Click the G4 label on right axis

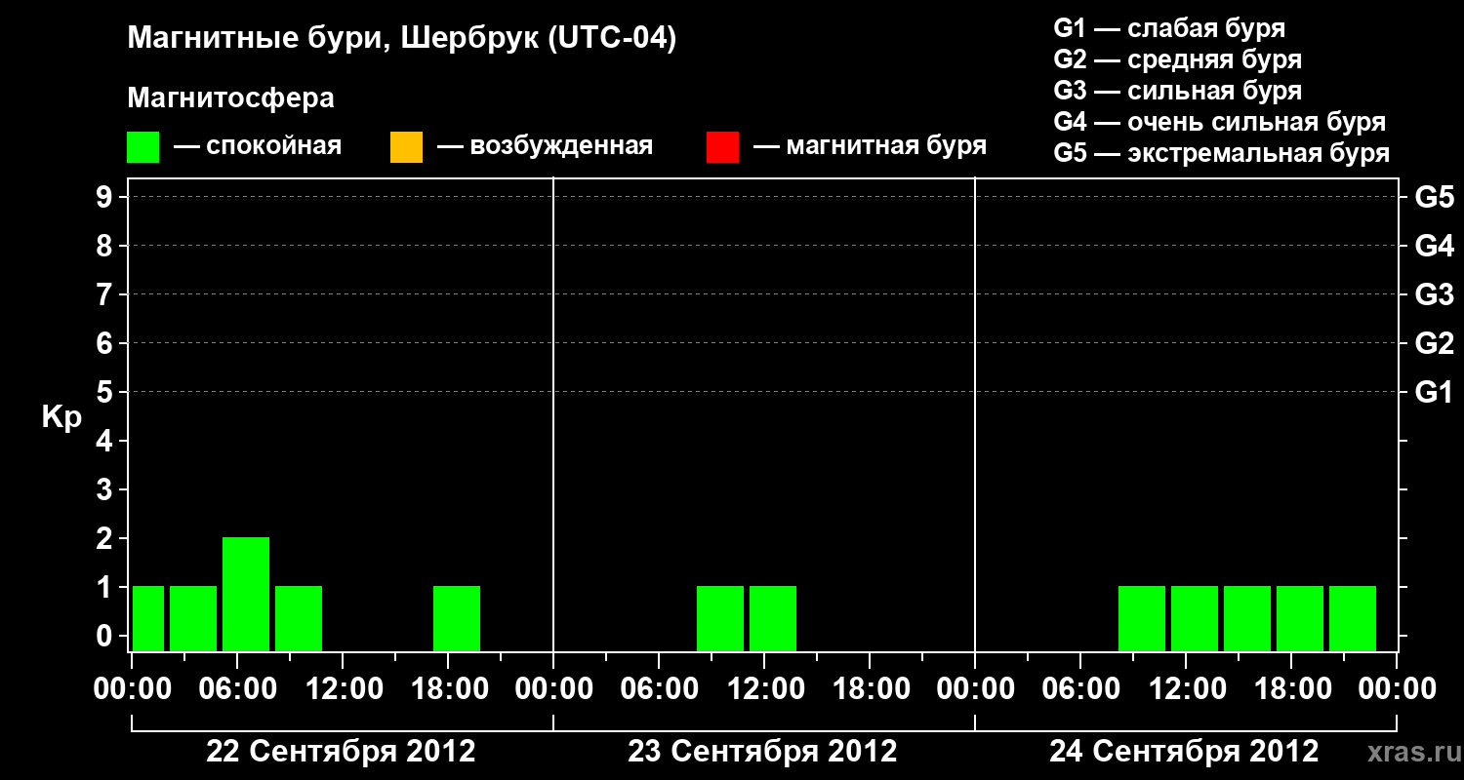1435,246
